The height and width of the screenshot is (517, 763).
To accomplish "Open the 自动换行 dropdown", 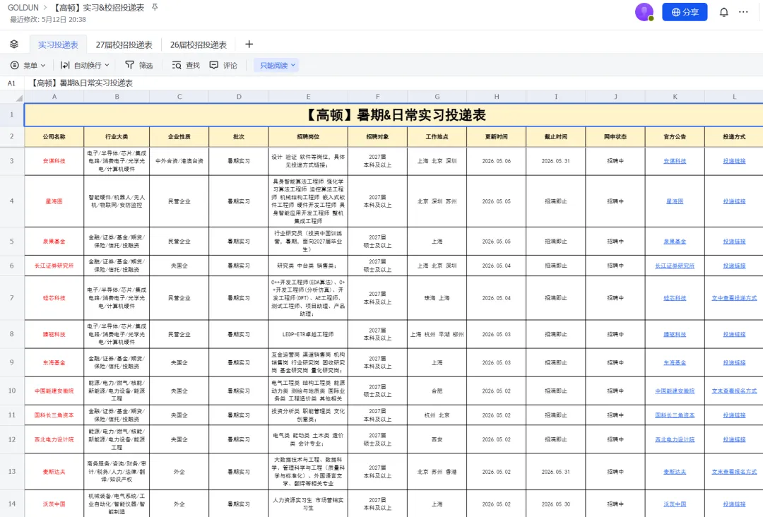I will [85, 65].
